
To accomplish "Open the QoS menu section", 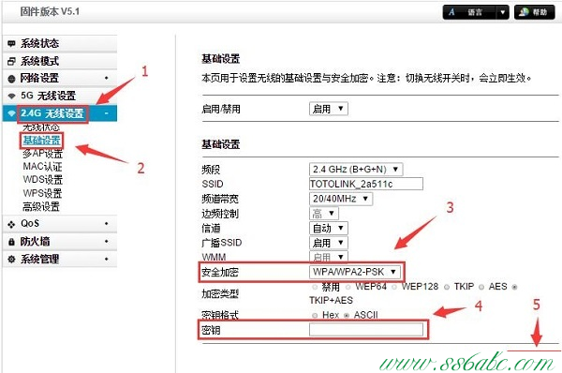I will (x=60, y=224).
